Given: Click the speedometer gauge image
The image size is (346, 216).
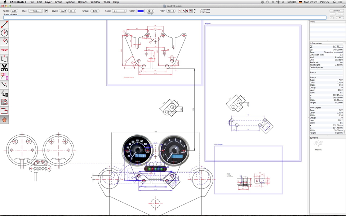Looking at the screenshot, I should point(137,150).
